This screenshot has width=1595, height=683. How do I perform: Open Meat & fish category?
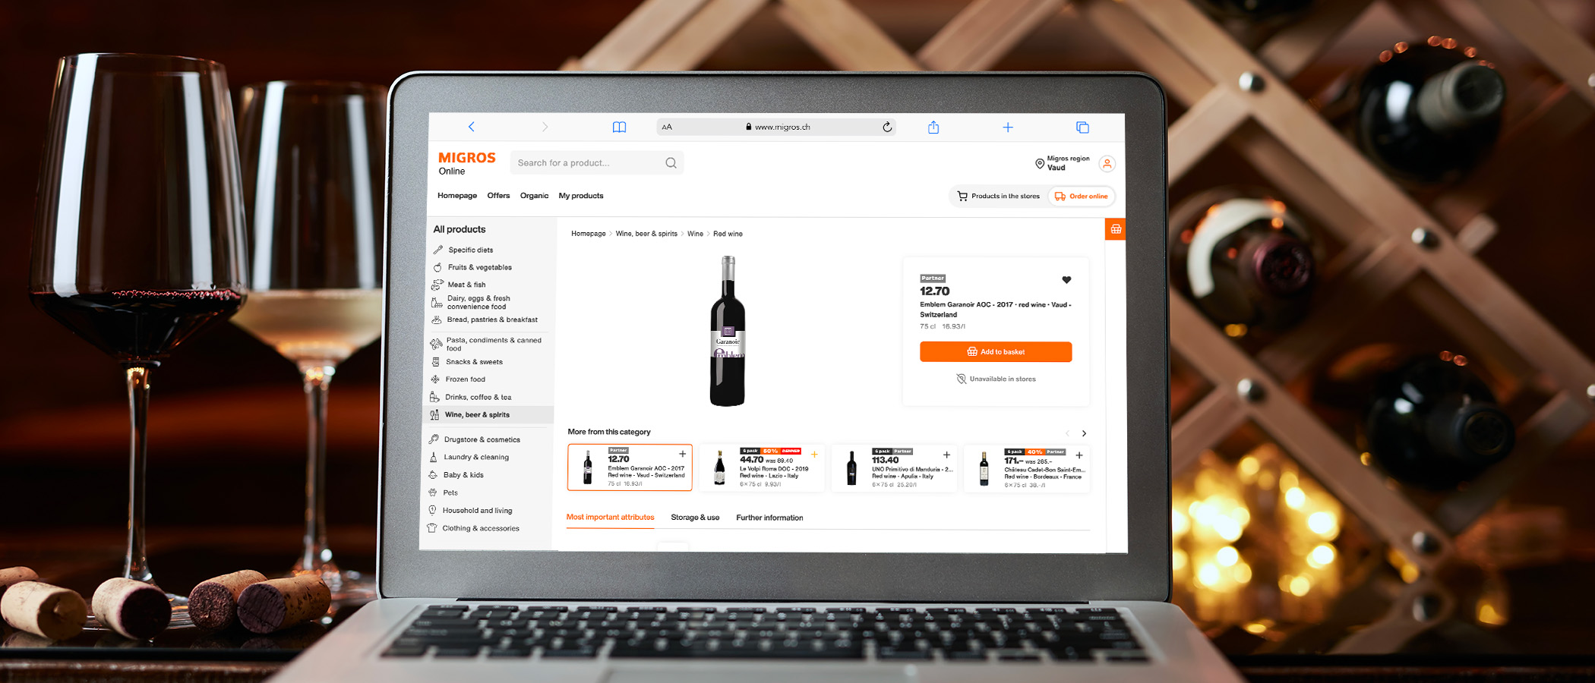466,285
